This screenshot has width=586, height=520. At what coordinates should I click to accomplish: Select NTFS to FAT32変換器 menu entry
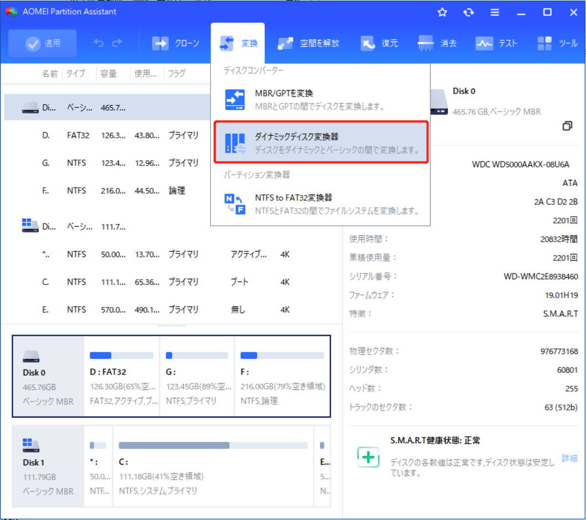pyautogui.click(x=320, y=204)
